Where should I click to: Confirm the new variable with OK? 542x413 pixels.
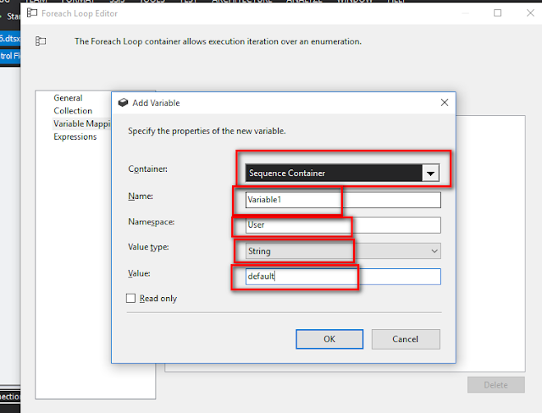tap(329, 339)
